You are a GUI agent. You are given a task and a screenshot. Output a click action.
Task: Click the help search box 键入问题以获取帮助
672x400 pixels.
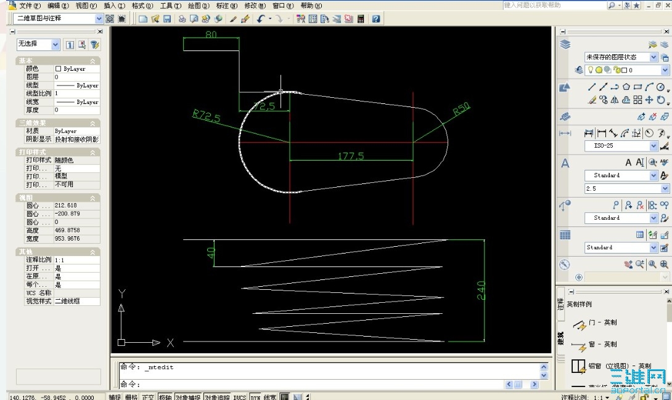click(555, 5)
